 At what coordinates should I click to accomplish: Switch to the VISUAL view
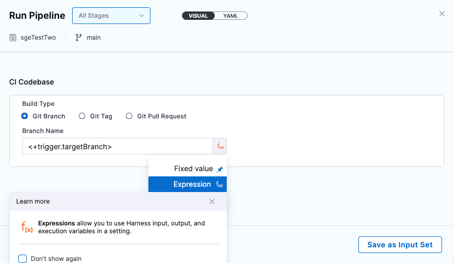199,16
